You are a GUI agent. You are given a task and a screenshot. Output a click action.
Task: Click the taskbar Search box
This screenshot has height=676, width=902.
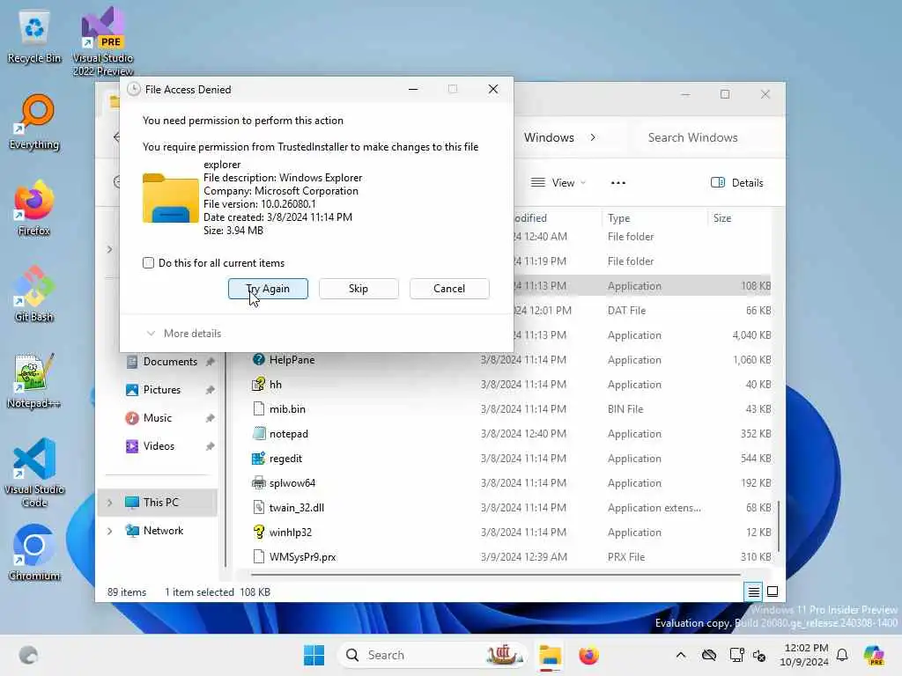(x=433, y=655)
